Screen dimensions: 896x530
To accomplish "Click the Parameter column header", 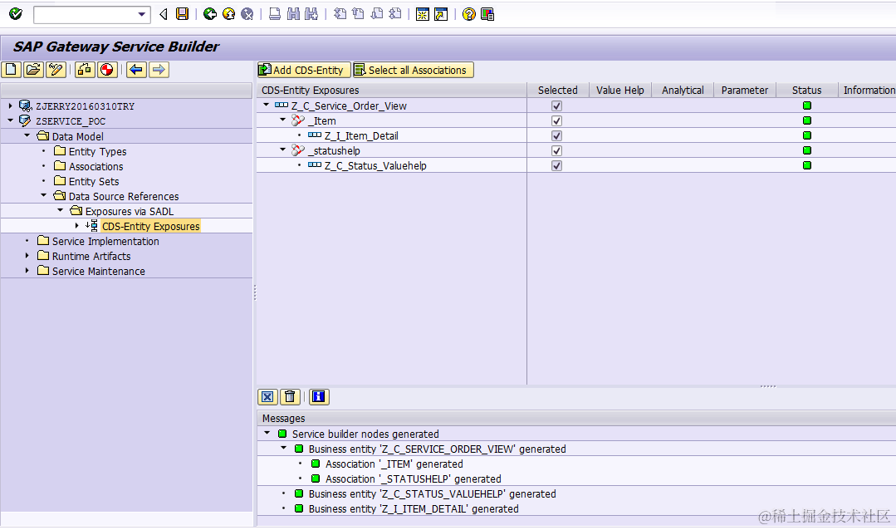I will (745, 90).
